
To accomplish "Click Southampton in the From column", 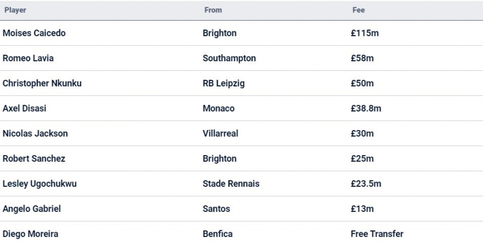I will pos(229,59).
